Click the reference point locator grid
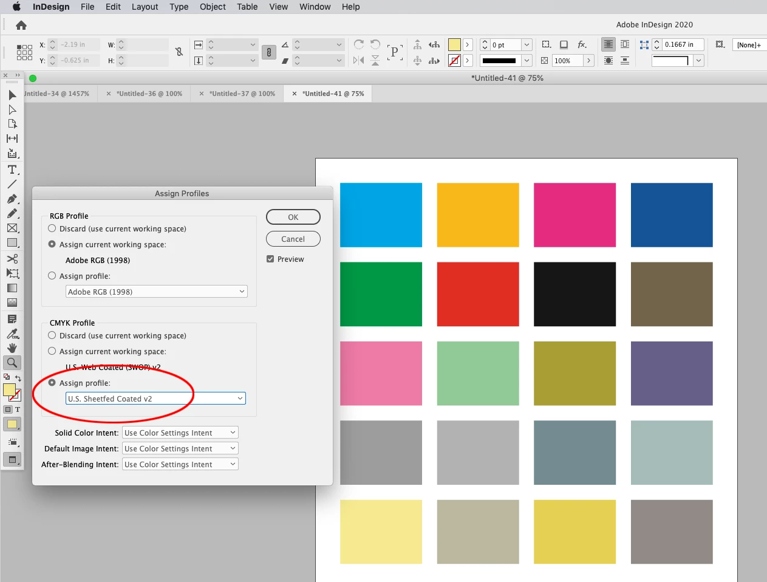The width and height of the screenshot is (767, 582). click(24, 52)
